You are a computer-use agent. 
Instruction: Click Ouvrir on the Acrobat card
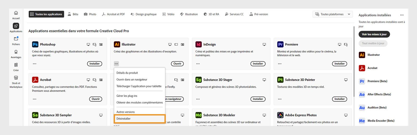(x=96, y=99)
